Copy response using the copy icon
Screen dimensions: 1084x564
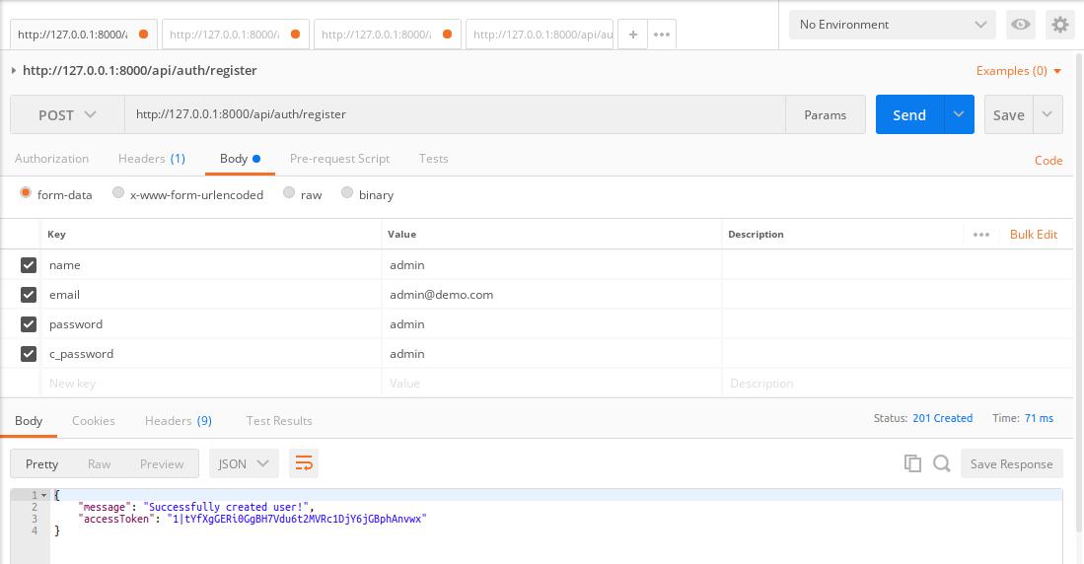(x=912, y=463)
